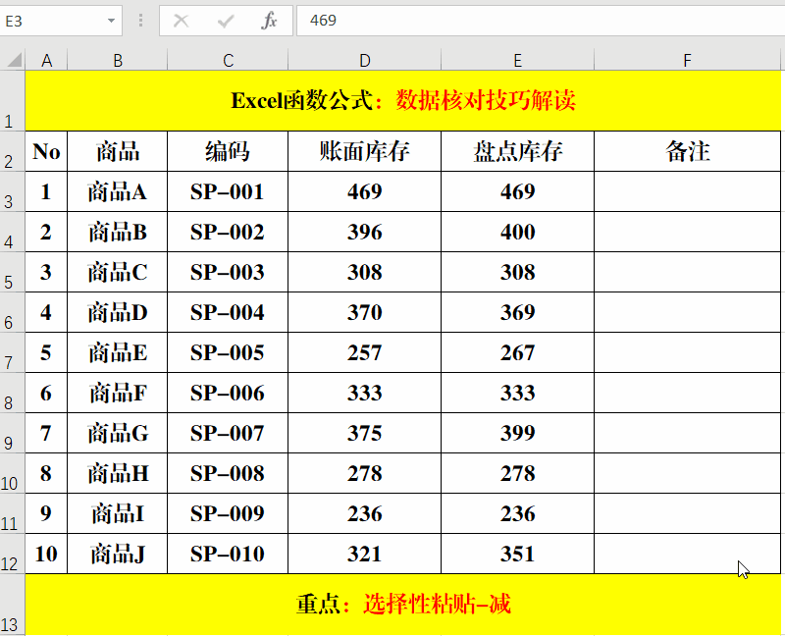
Task: Click the title cell 'Excel函数公式：数据核对技巧解读'
Action: 403,101
